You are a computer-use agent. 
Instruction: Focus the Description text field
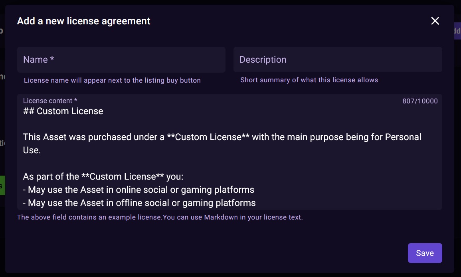[338, 60]
